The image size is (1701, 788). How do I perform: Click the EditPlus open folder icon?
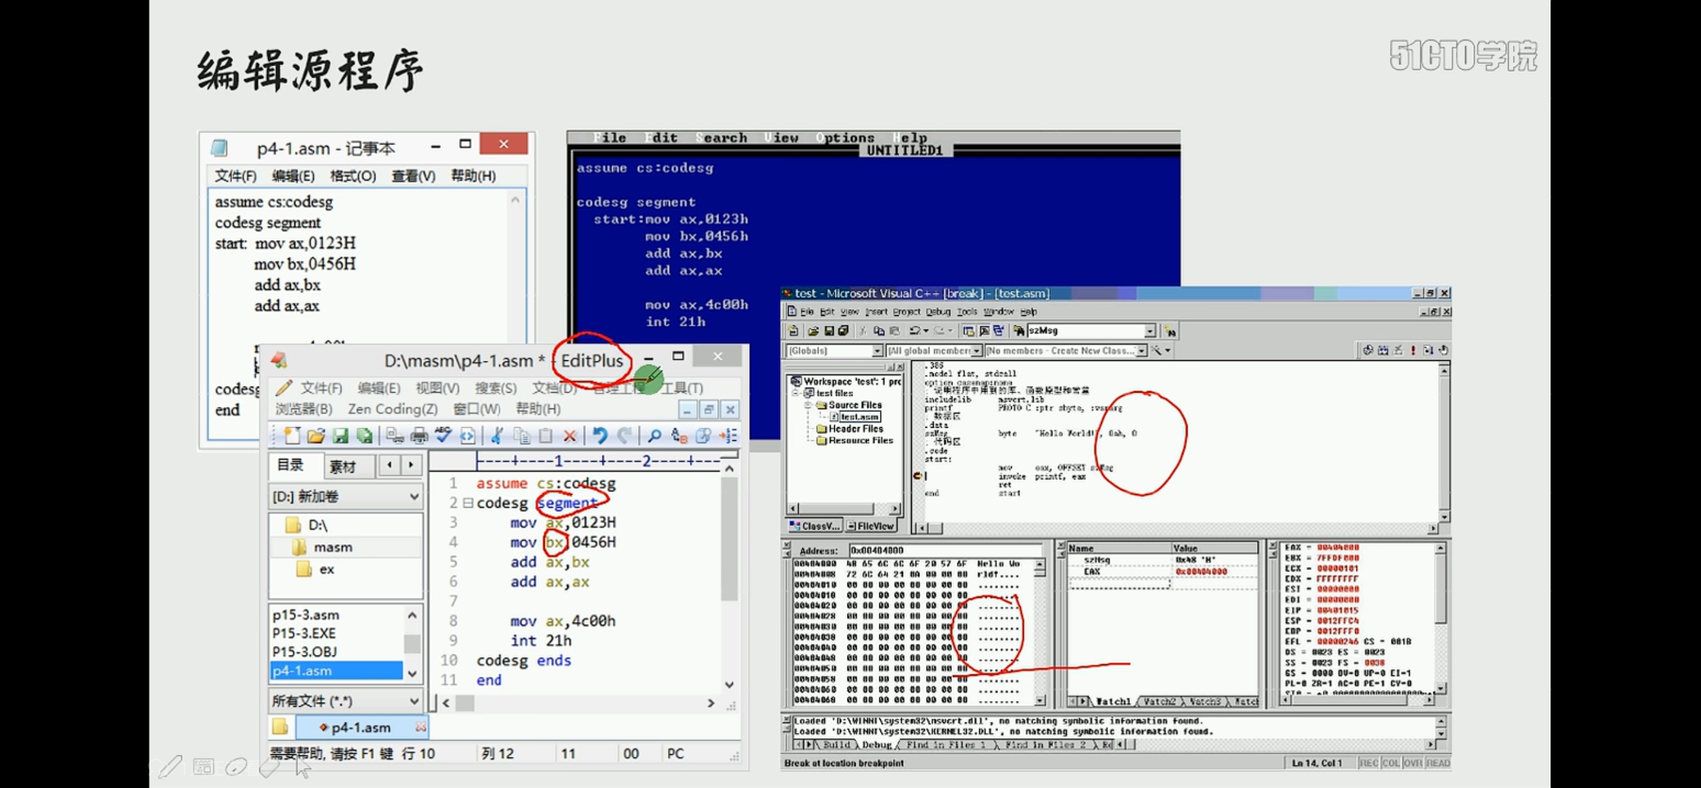point(316,435)
